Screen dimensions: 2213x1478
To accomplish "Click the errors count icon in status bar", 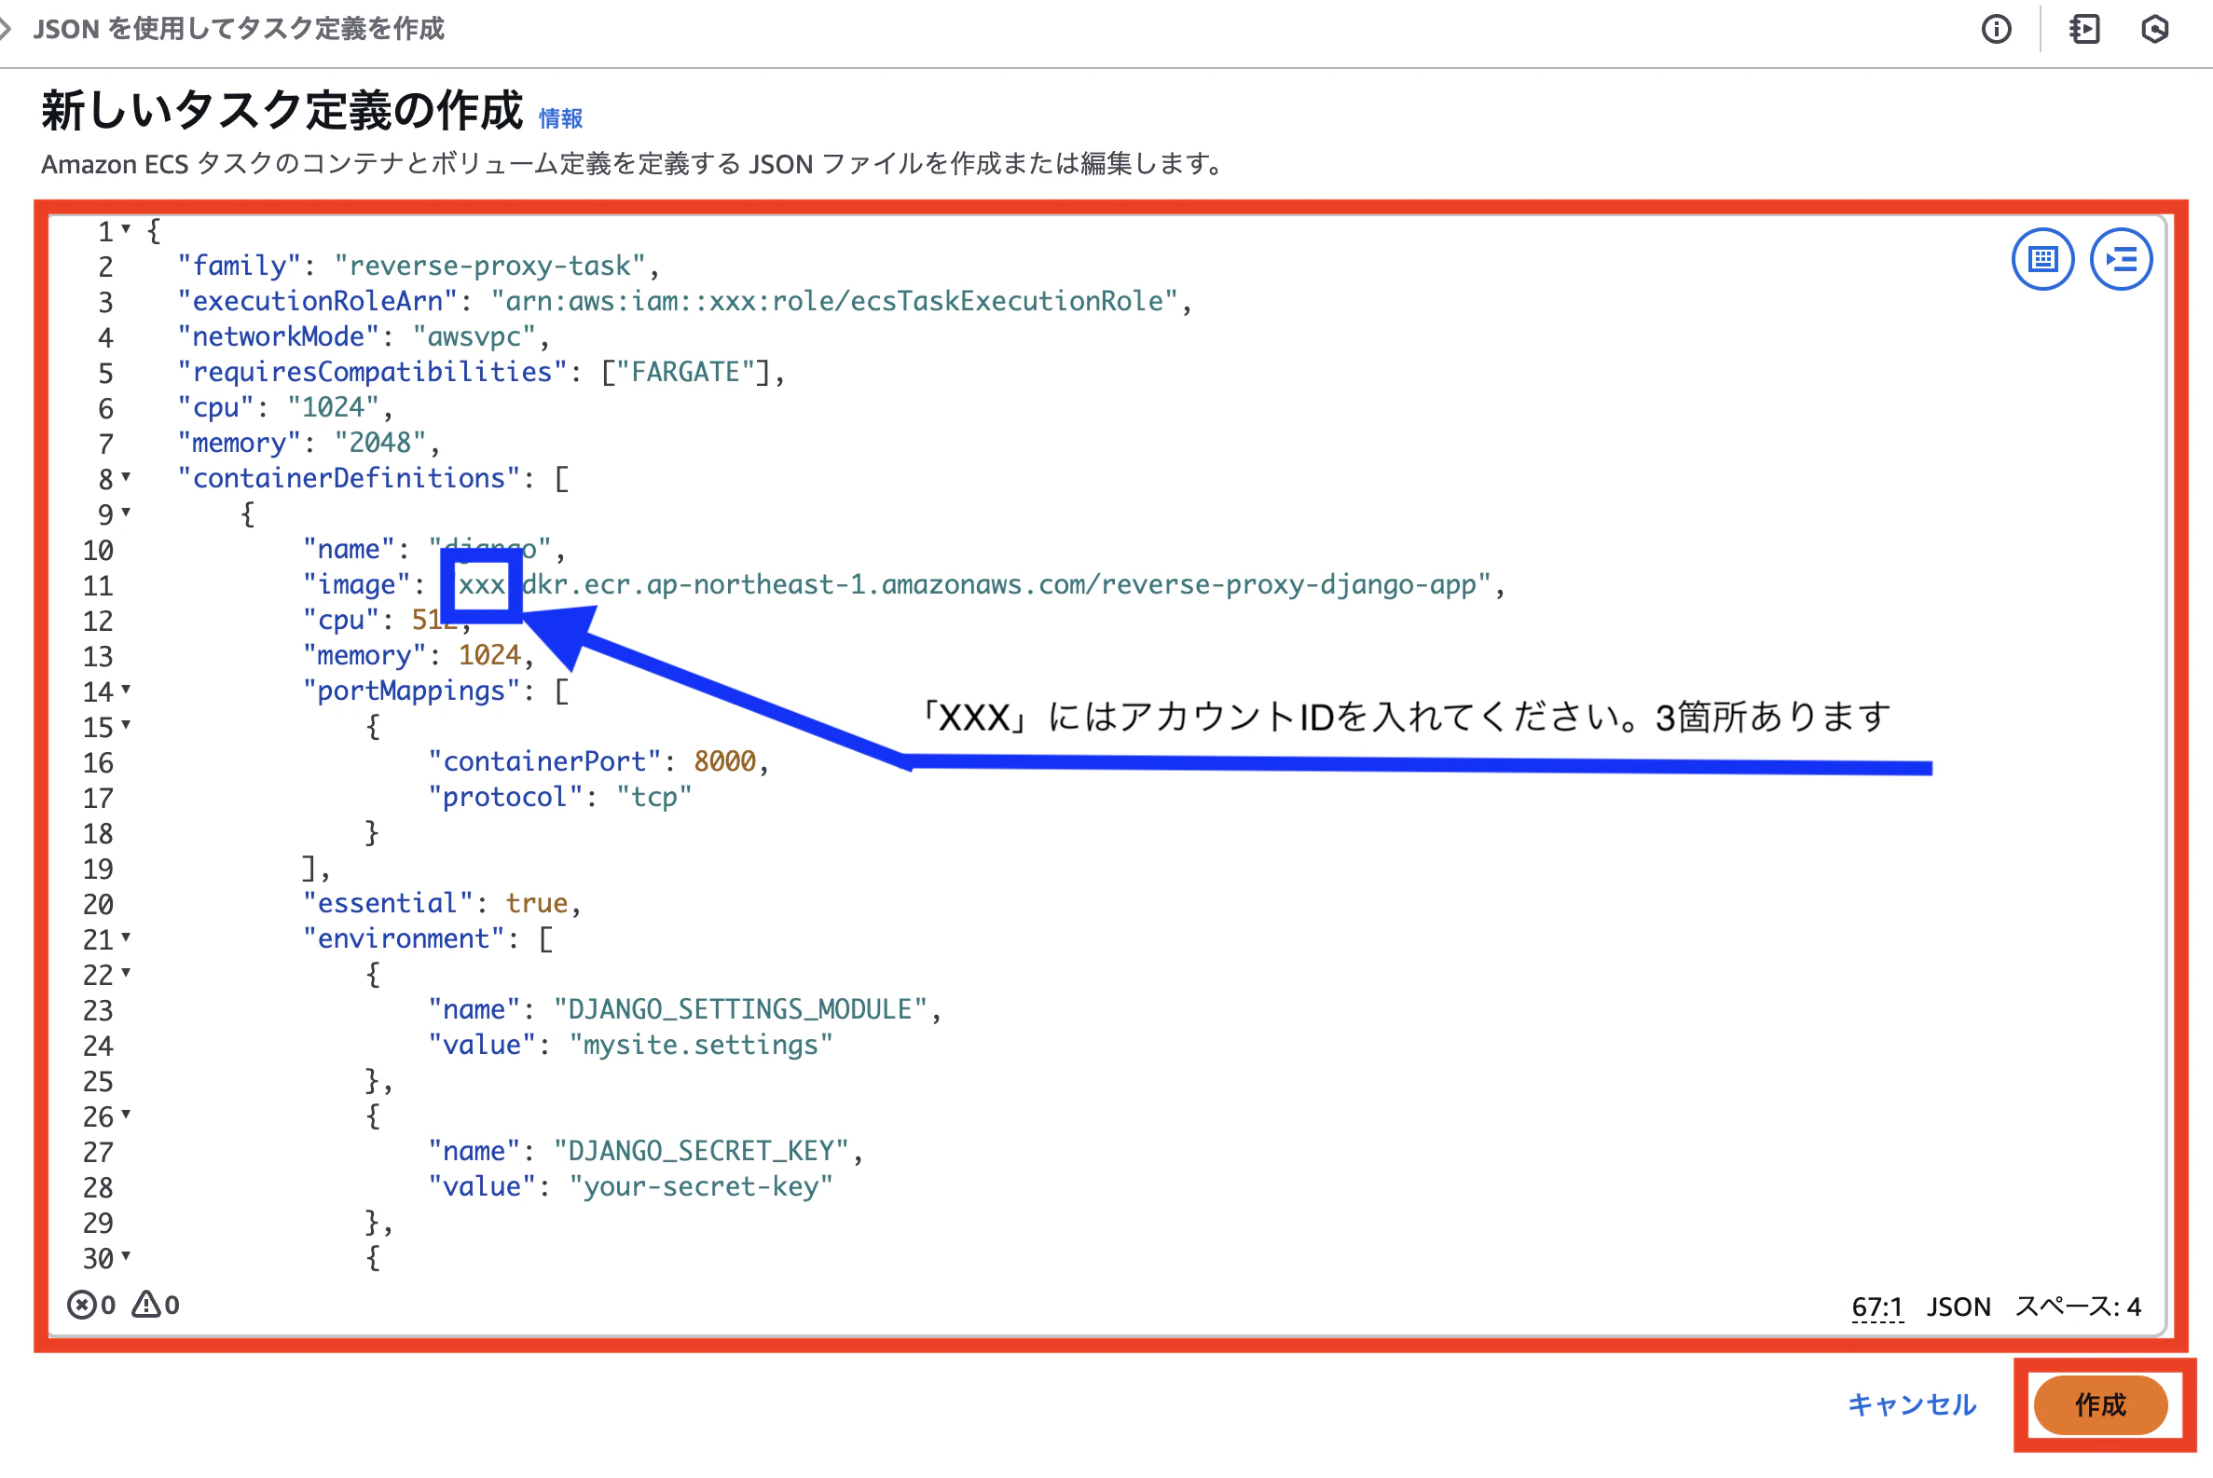I will click(x=81, y=1305).
